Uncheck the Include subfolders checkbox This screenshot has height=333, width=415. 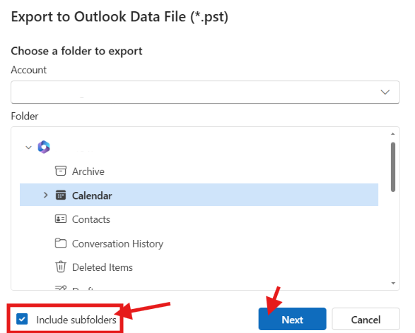[x=22, y=319]
